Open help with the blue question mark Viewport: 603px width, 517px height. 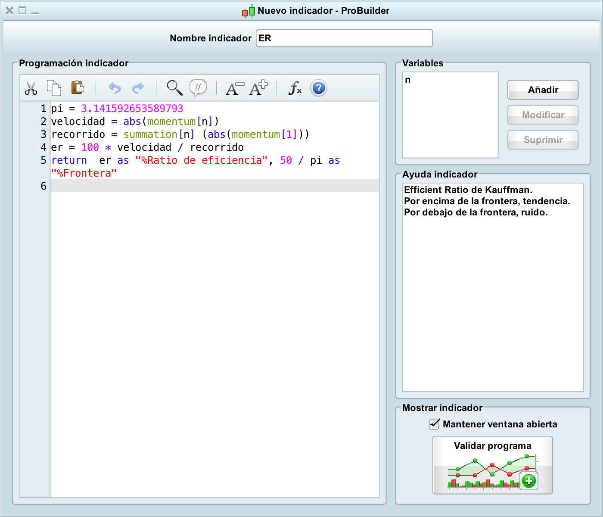pyautogui.click(x=319, y=88)
